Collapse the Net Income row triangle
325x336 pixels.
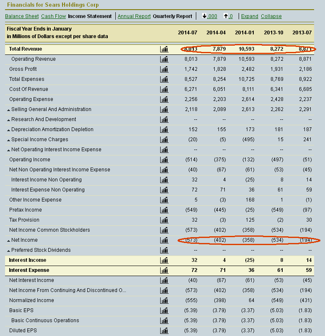[x=8, y=241]
